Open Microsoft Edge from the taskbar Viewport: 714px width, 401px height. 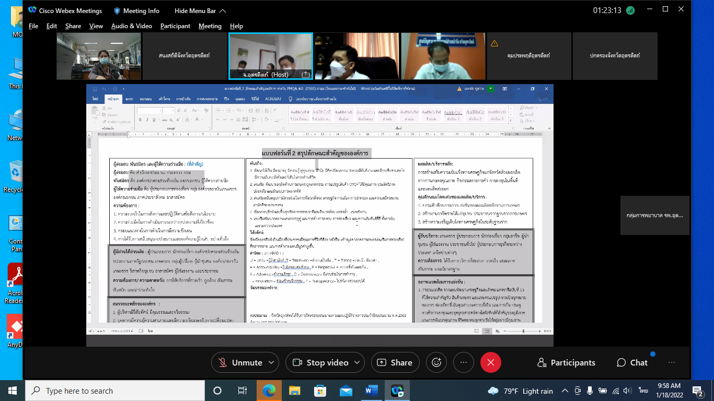269,391
